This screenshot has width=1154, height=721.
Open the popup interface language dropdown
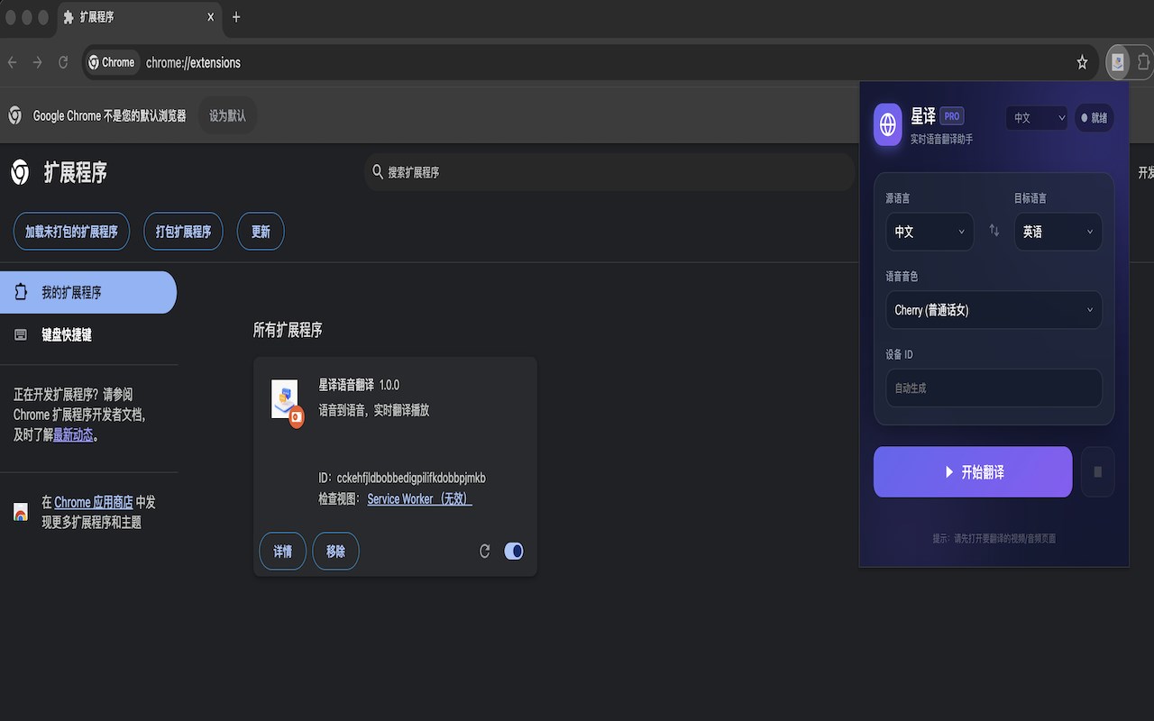tap(1037, 118)
